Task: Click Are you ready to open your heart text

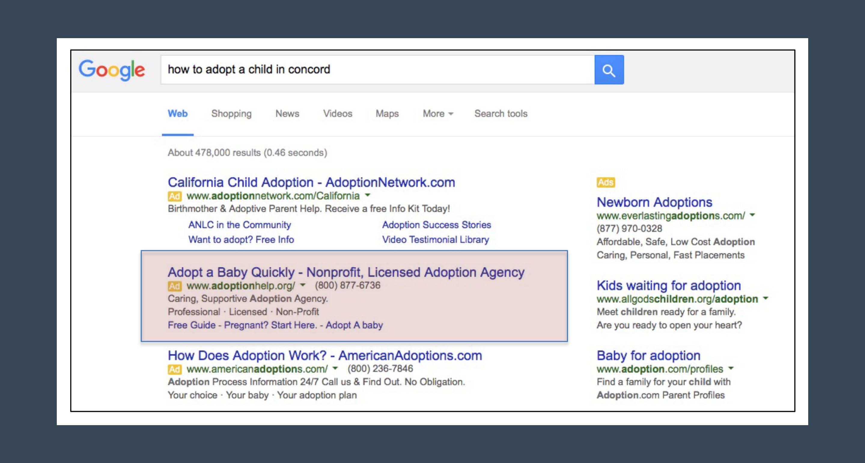Action: pyautogui.click(x=669, y=325)
